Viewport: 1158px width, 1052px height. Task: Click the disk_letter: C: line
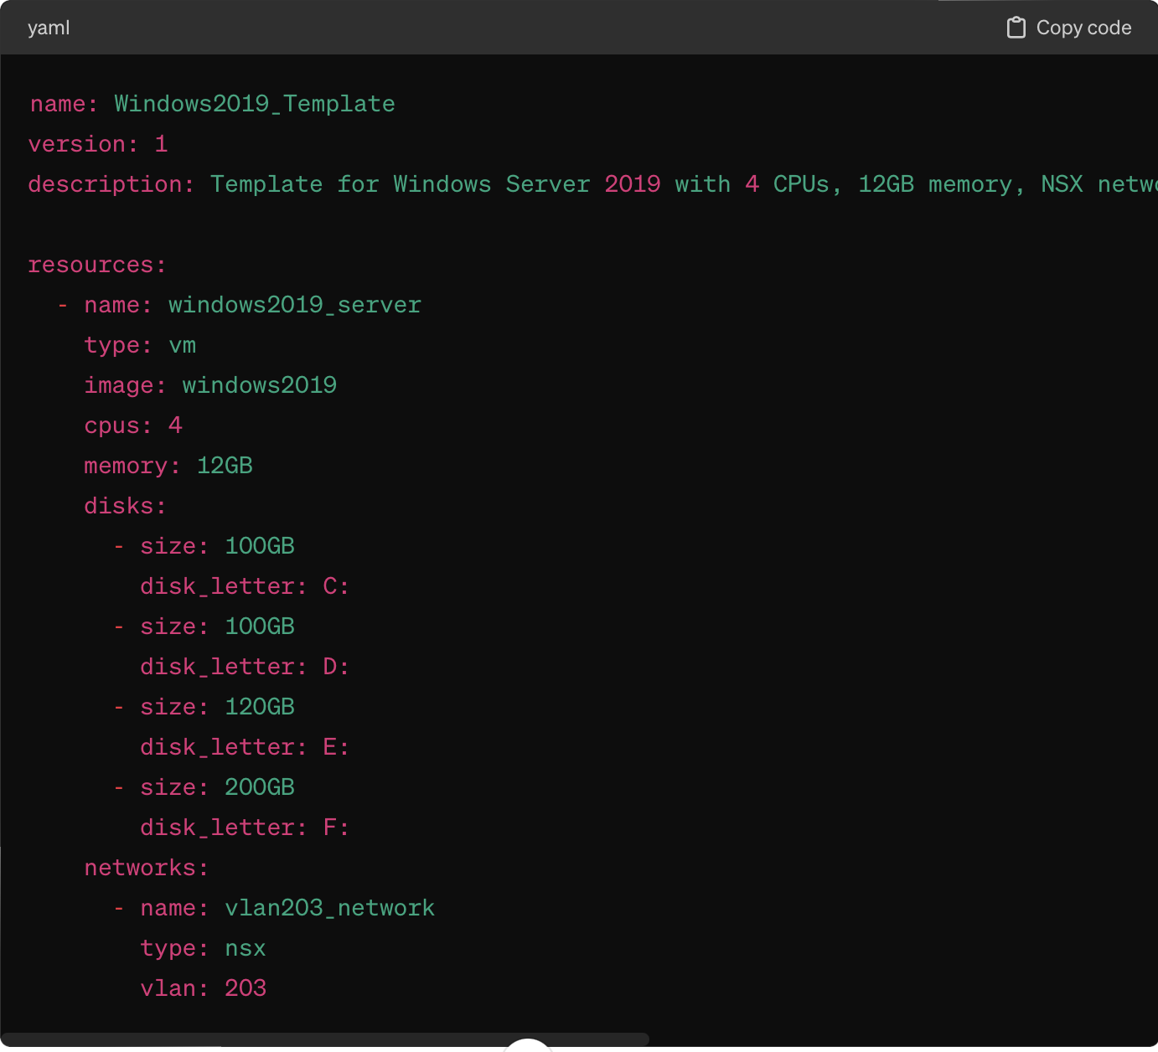point(245,586)
